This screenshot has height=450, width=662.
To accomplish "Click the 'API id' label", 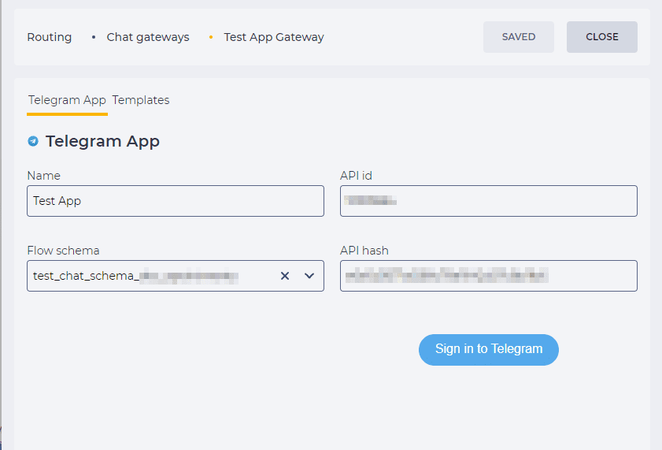I will point(357,176).
